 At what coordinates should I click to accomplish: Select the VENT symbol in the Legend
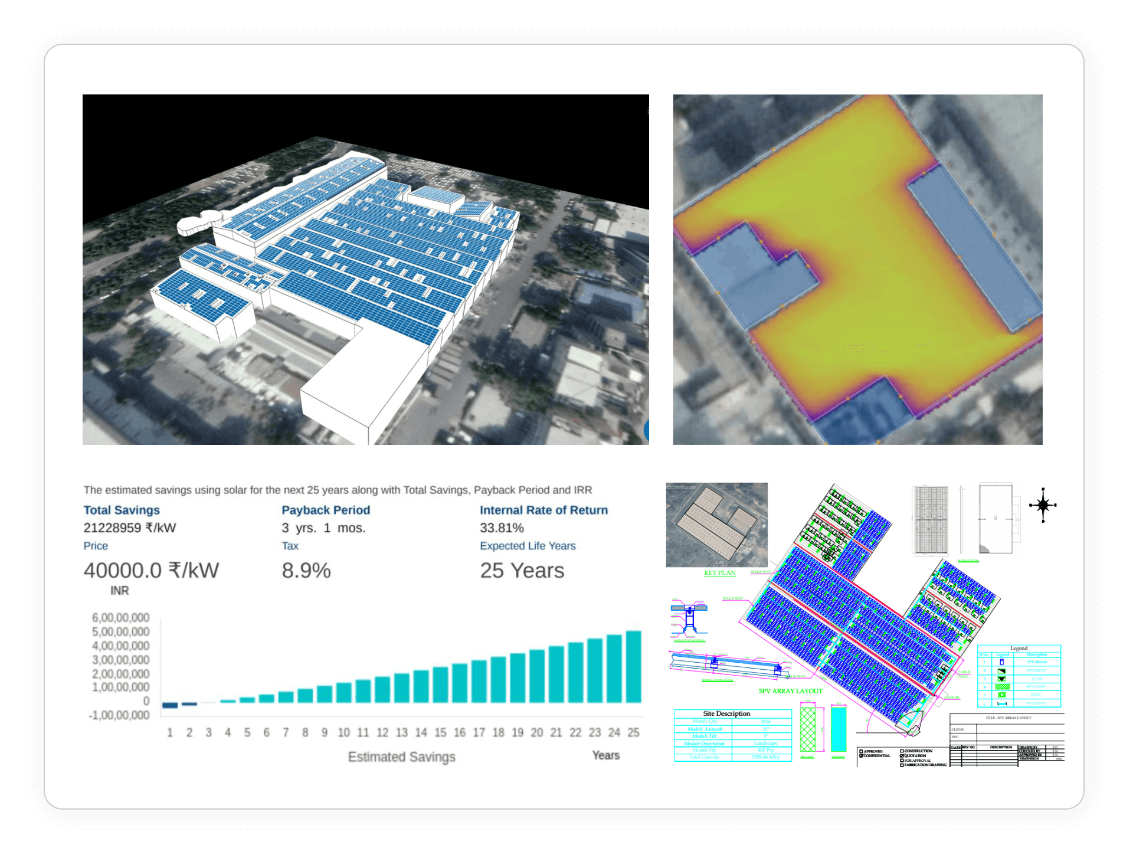[1002, 695]
